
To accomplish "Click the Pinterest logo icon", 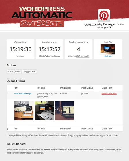I will pos(104,16).
